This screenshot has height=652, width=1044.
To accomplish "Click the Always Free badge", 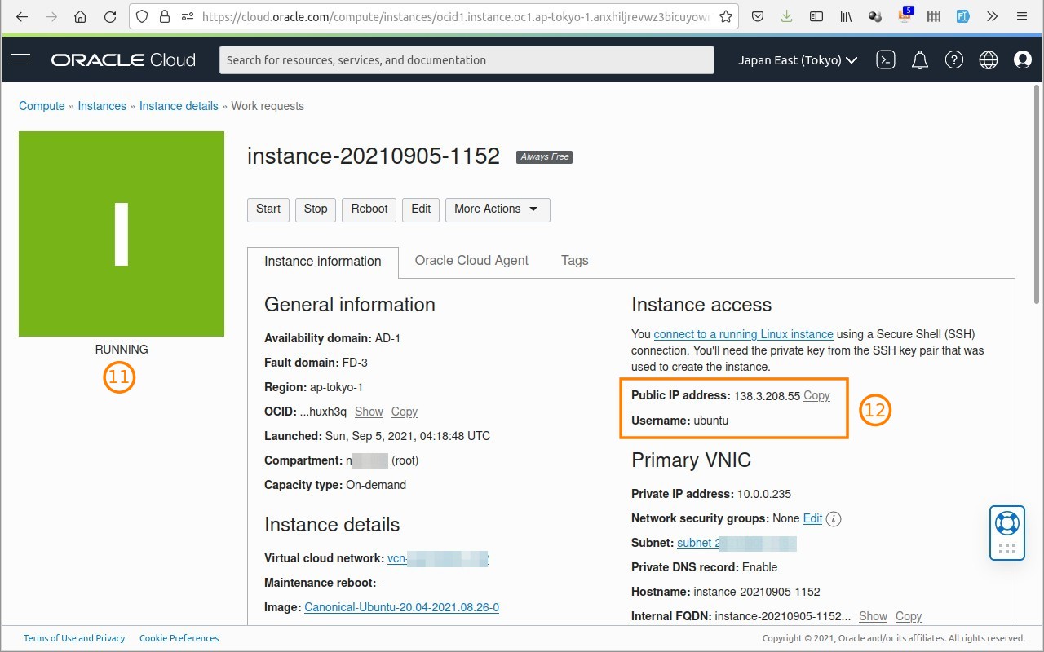I will point(544,156).
